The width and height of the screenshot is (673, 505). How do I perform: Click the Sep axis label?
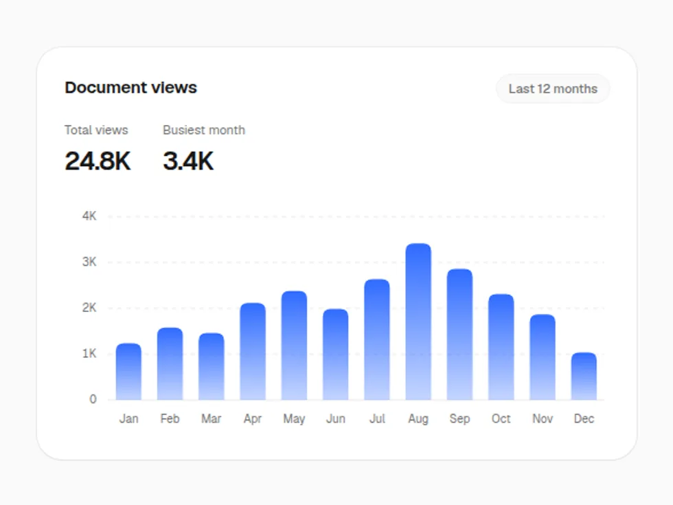459,419
